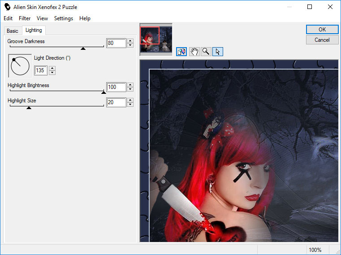Image resolution: width=341 pixels, height=255 pixels.
Task: Click the Light Direction angle dial
Action: pyautogui.click(x=20, y=66)
